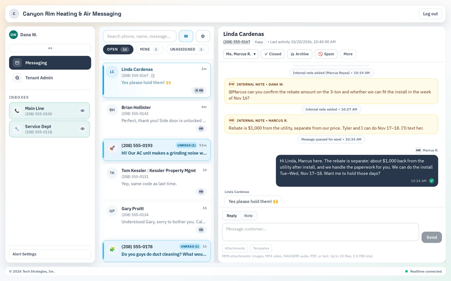
Task: Click the Log out button
Action: tap(430, 14)
